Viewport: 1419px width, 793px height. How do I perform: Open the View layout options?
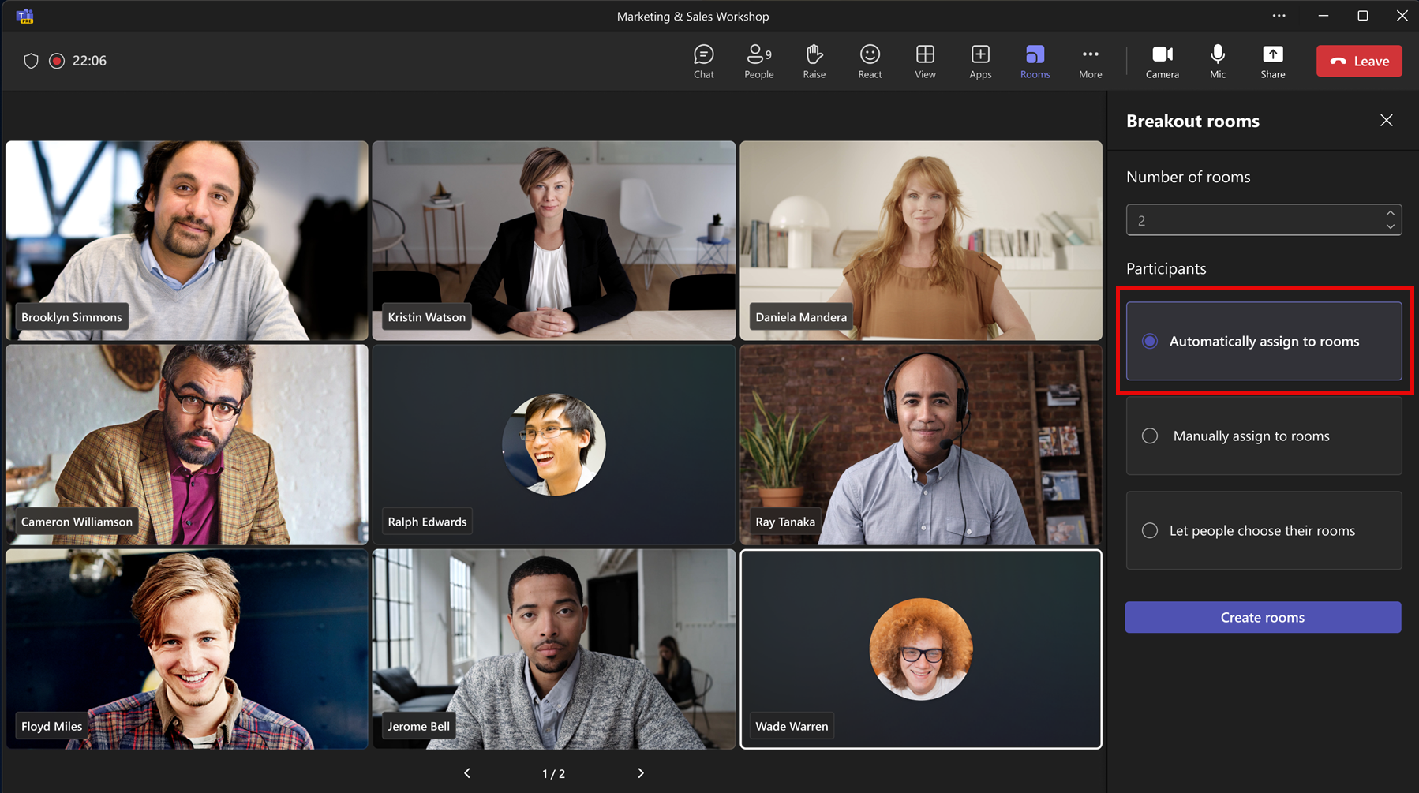[x=925, y=62]
